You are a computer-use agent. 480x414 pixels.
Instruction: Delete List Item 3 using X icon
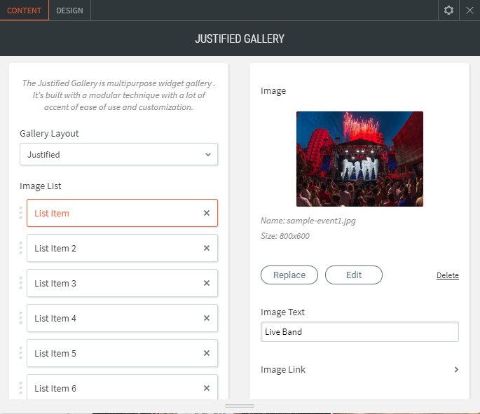point(207,283)
